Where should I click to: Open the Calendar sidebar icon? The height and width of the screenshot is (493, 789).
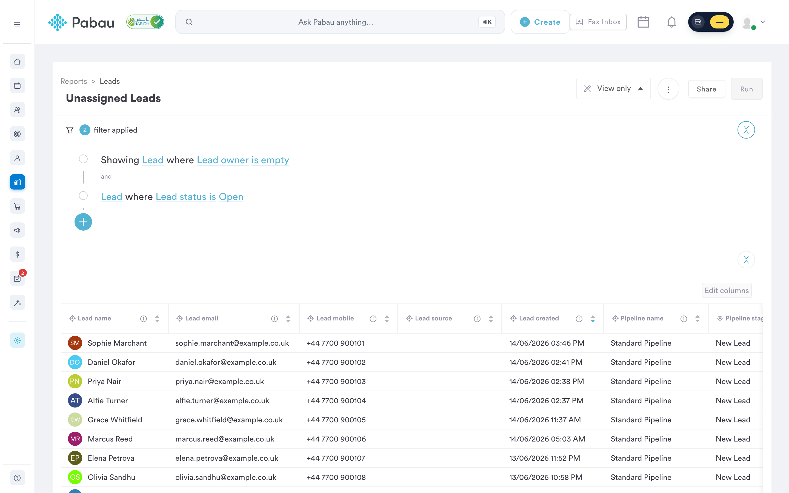[17, 86]
